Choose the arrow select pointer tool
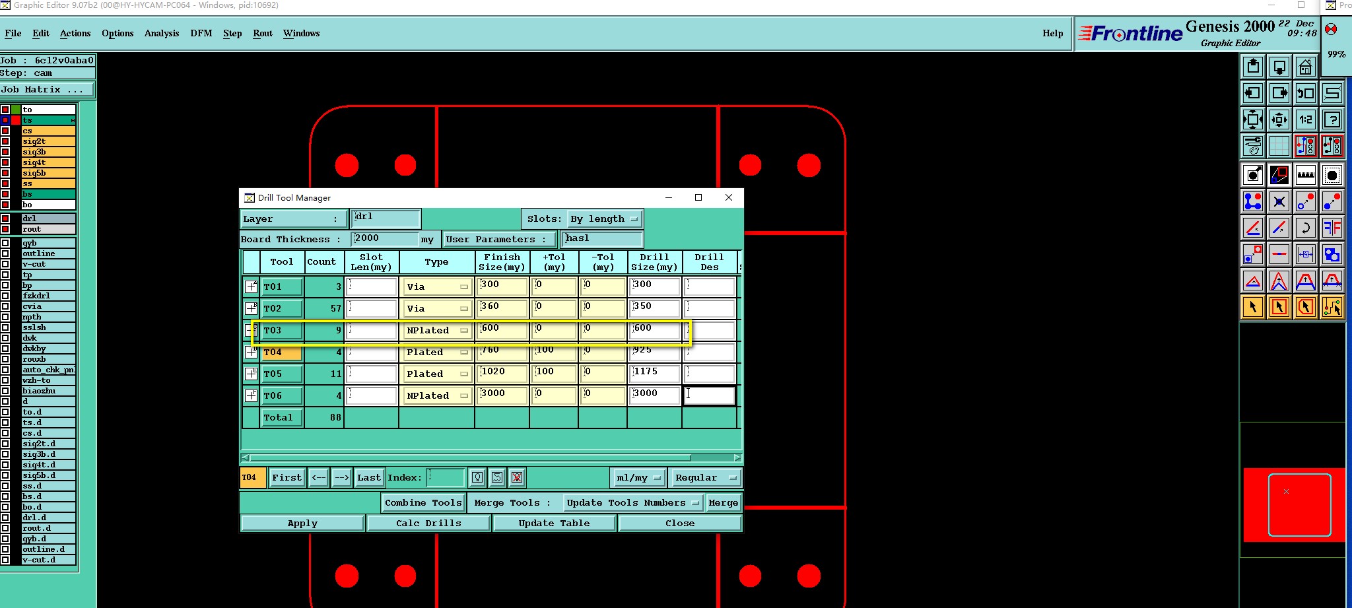 pos(1252,307)
